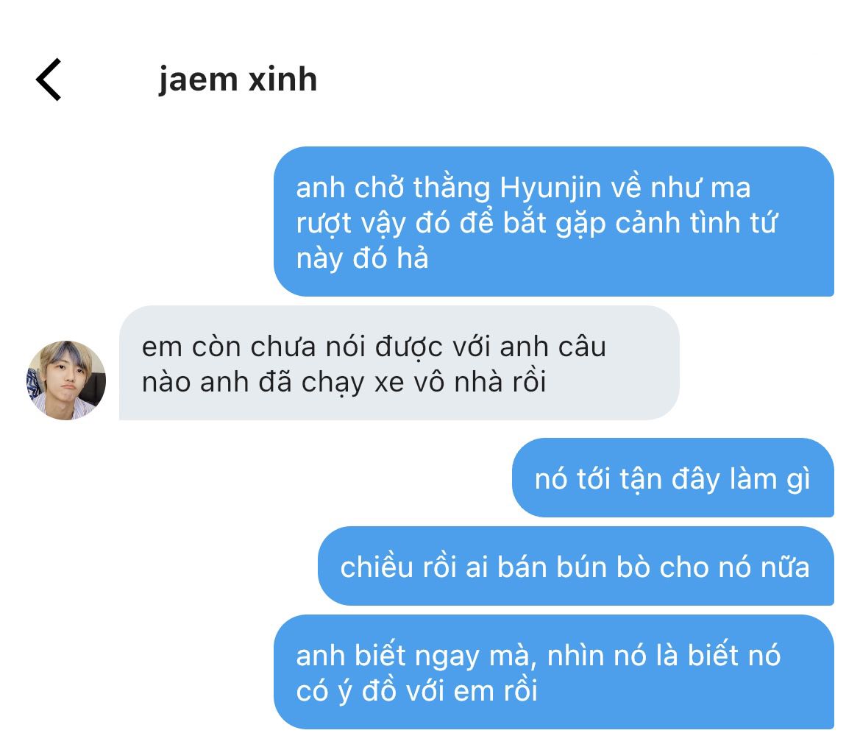
Task: Select the message starting 'anh chờ thằng Hyunjin'
Action: pyautogui.click(x=553, y=222)
